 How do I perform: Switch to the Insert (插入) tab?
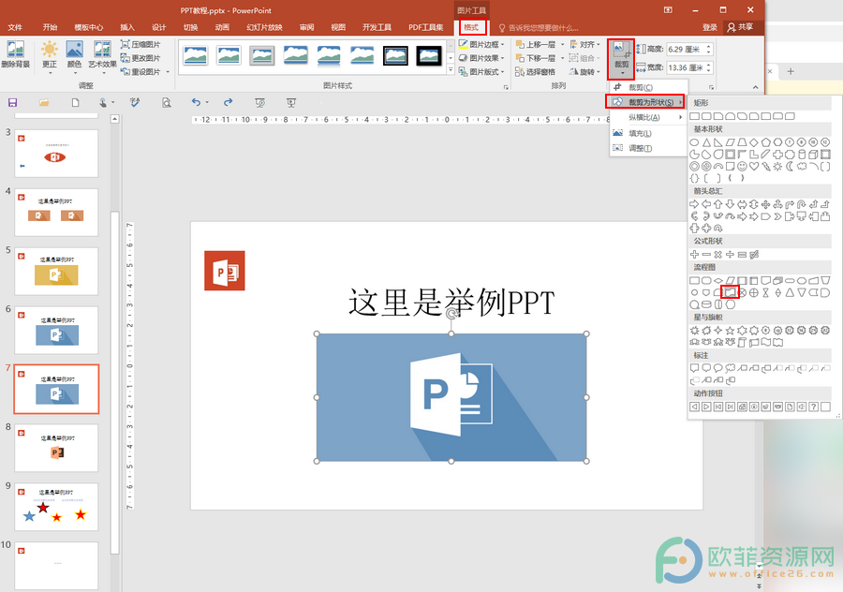click(x=126, y=27)
